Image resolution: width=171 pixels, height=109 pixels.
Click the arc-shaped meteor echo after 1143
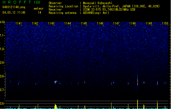pos(57,82)
